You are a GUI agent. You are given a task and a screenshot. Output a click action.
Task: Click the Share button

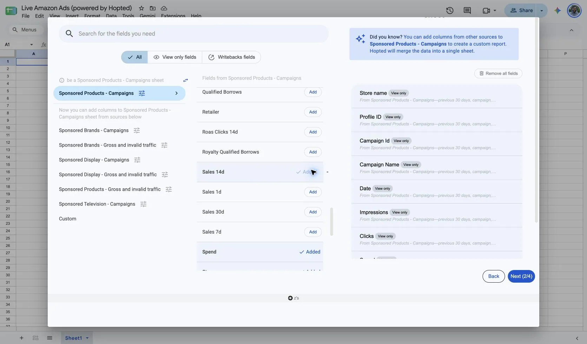(521, 11)
